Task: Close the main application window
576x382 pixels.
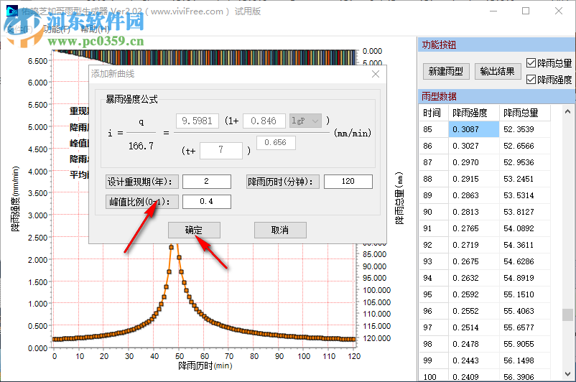Action: click(559, 11)
